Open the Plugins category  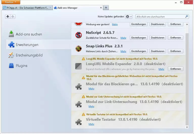click(21, 66)
